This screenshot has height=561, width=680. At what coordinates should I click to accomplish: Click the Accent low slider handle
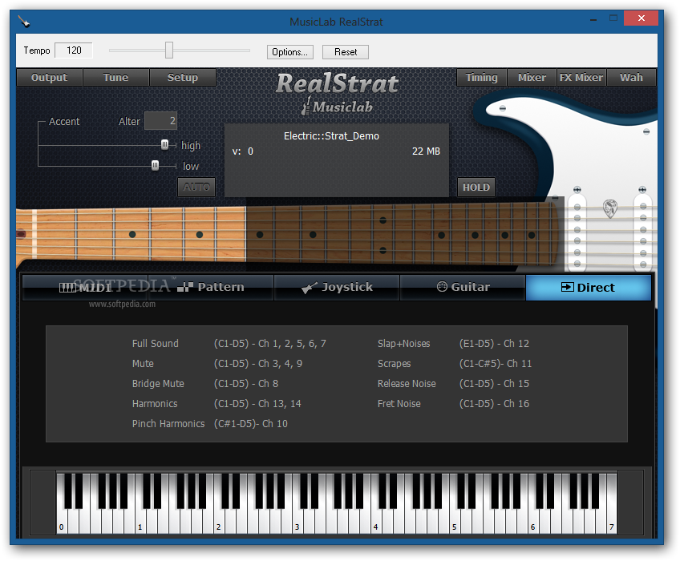(x=155, y=166)
